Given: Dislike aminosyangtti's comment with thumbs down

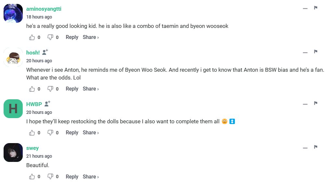Looking at the screenshot, I should click(50, 37).
